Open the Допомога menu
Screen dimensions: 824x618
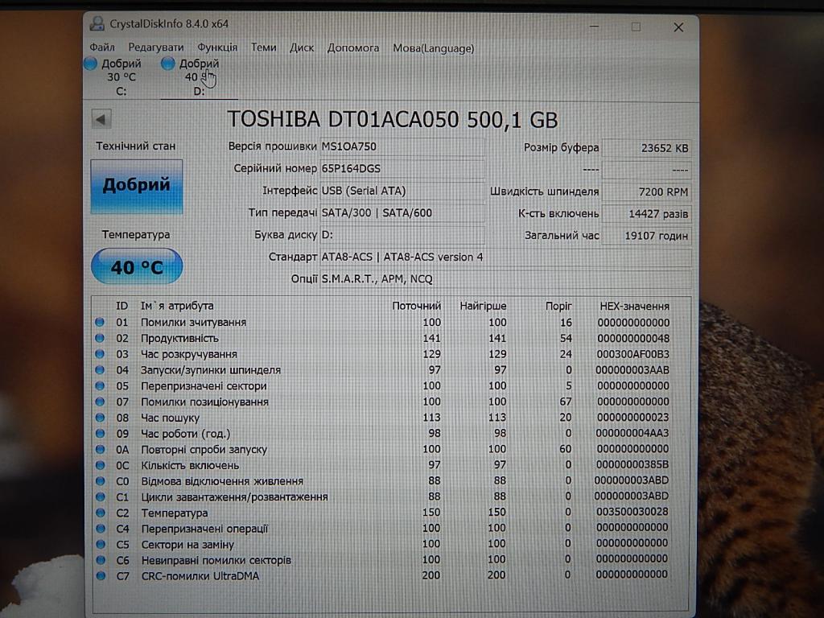click(x=352, y=47)
